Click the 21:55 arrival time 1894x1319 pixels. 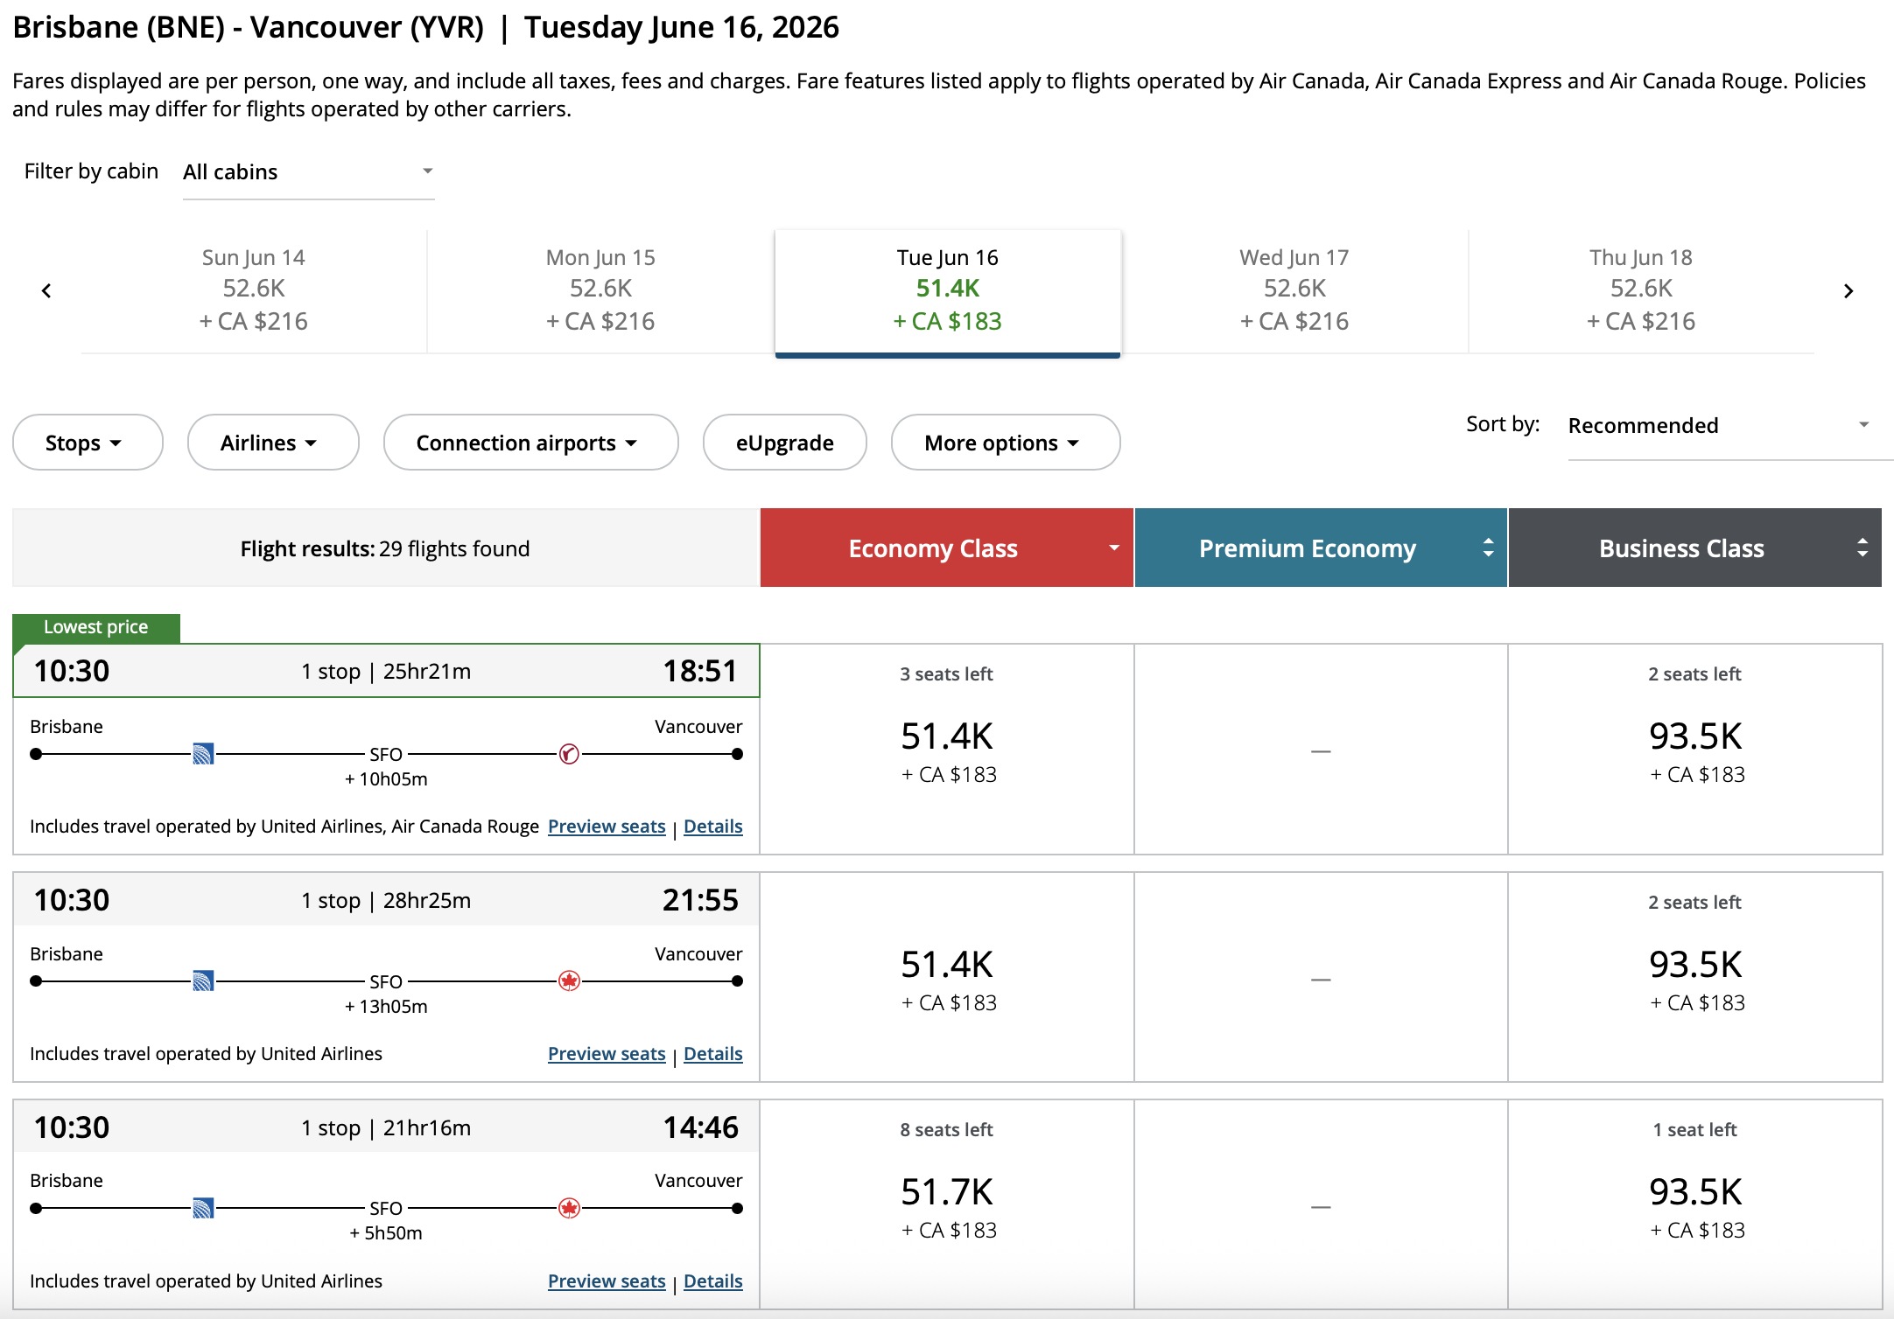[x=700, y=900]
